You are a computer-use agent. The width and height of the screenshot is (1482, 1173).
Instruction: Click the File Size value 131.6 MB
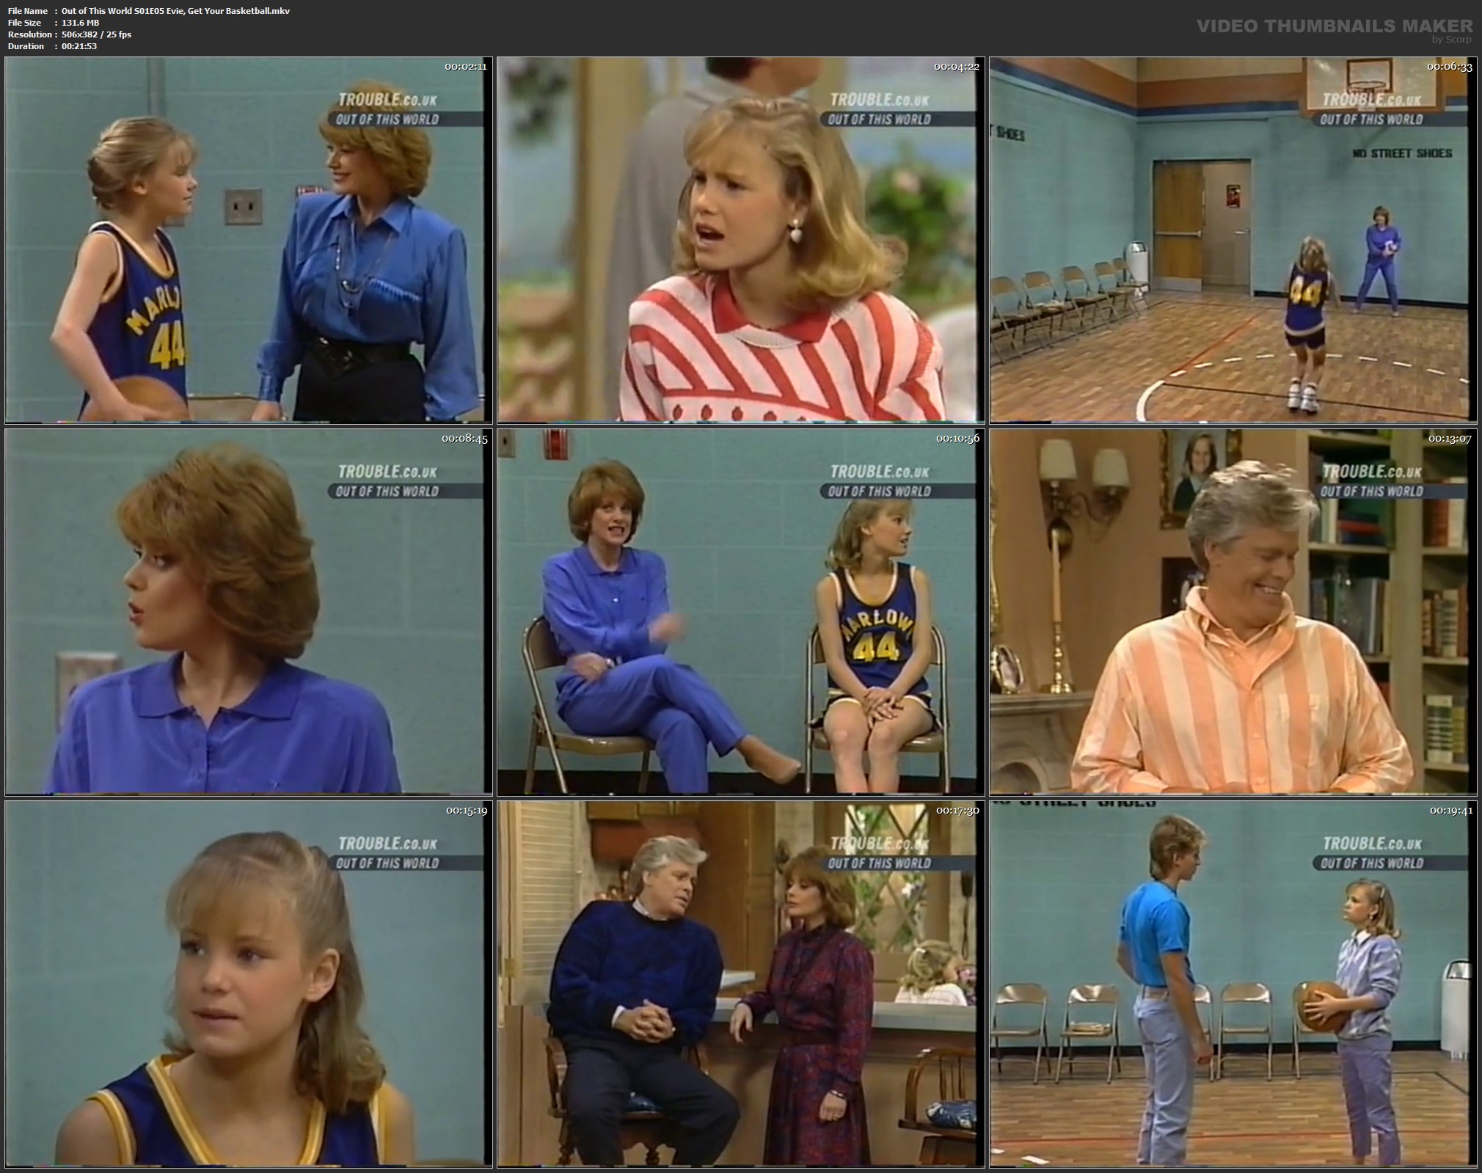click(80, 23)
